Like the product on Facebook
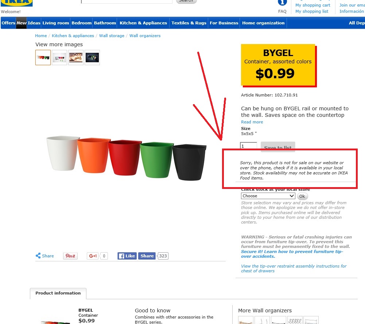This screenshot has width=365, height=324. (x=127, y=256)
